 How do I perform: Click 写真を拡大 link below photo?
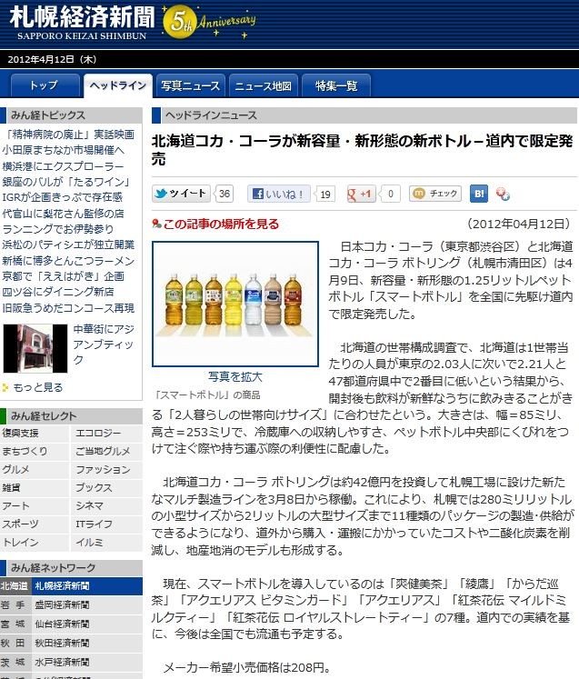(235, 376)
